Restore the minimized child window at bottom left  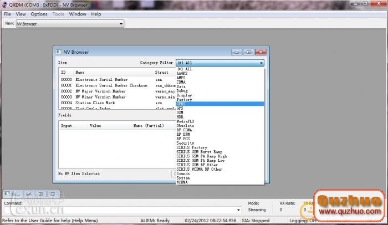coord(29,194)
